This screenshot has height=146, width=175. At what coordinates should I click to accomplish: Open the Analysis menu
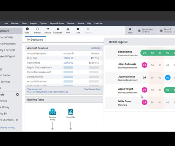pyautogui.click(x=33, y=24)
